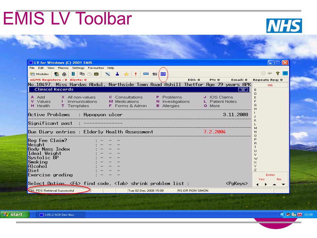
Task: Open the Settings menu
Action: coord(78,68)
